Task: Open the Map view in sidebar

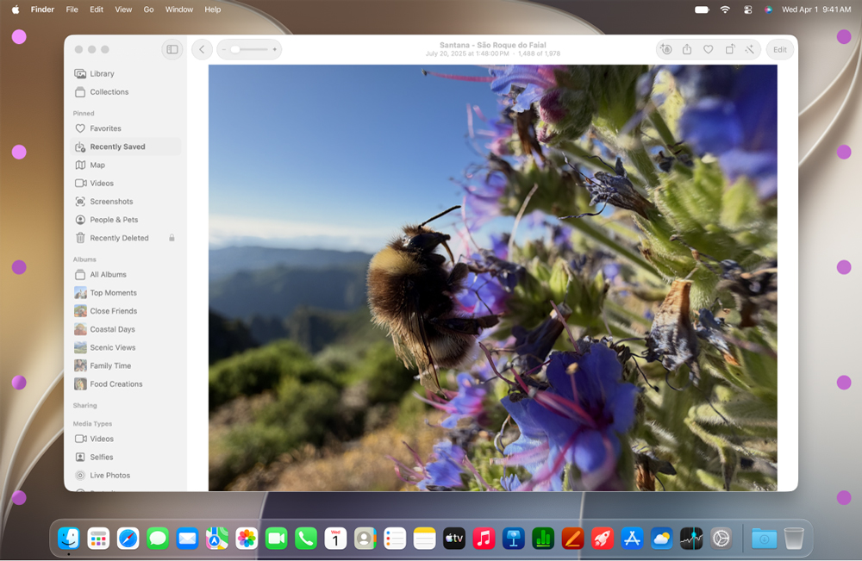Action: (127, 165)
